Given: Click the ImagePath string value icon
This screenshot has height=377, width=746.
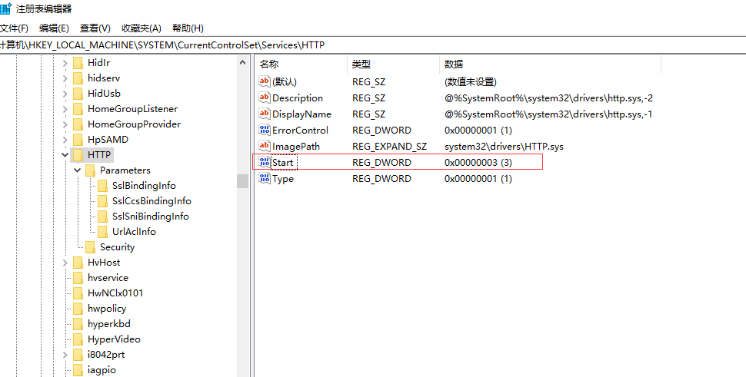Looking at the screenshot, I should (x=264, y=146).
